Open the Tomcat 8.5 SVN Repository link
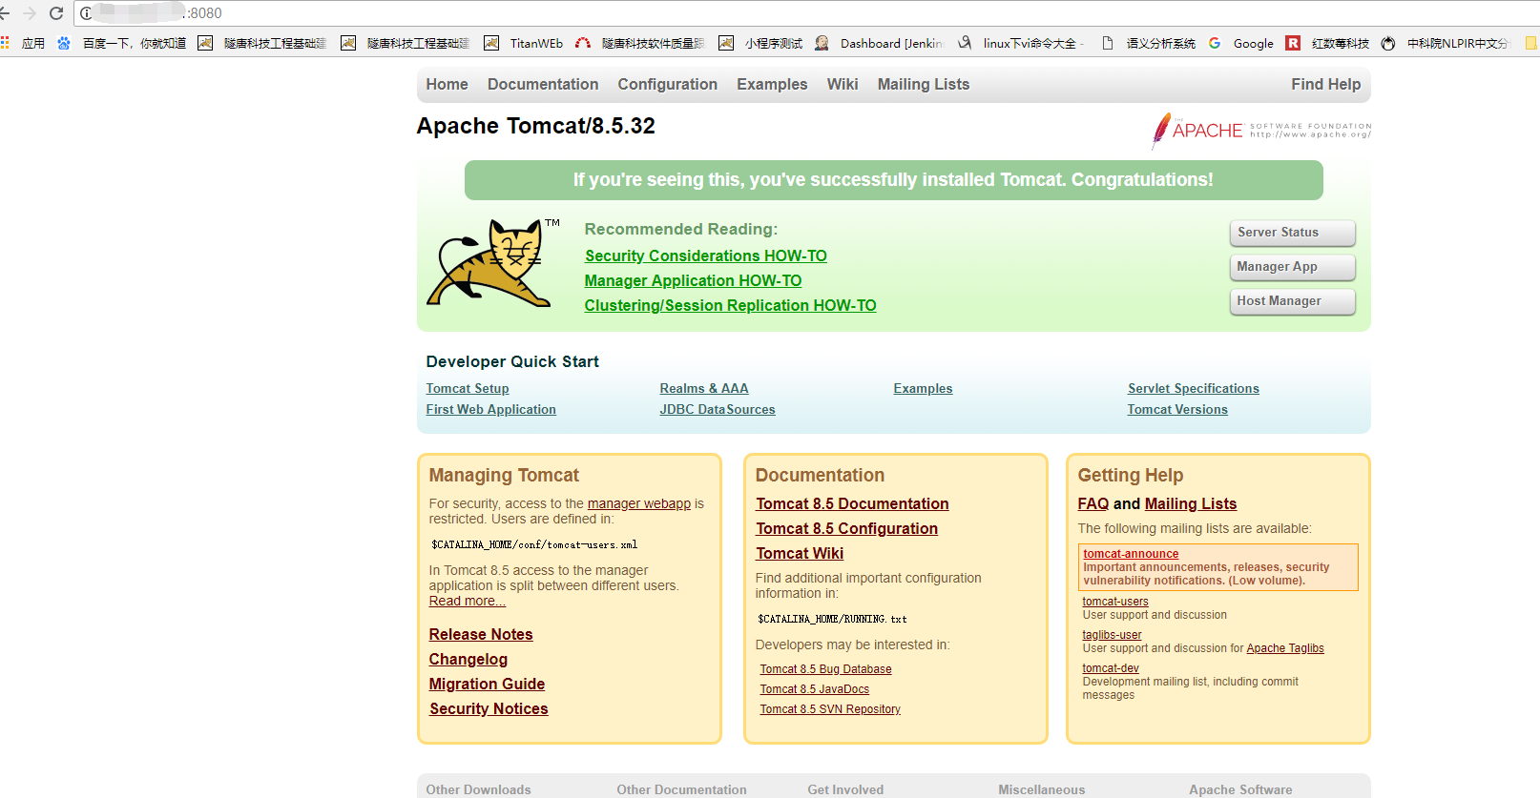Viewport: 1540px width, 798px height. point(830,709)
